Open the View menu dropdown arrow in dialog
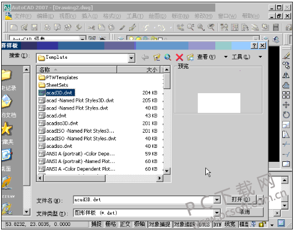Viewport: 294px width, 230px height. (226, 57)
